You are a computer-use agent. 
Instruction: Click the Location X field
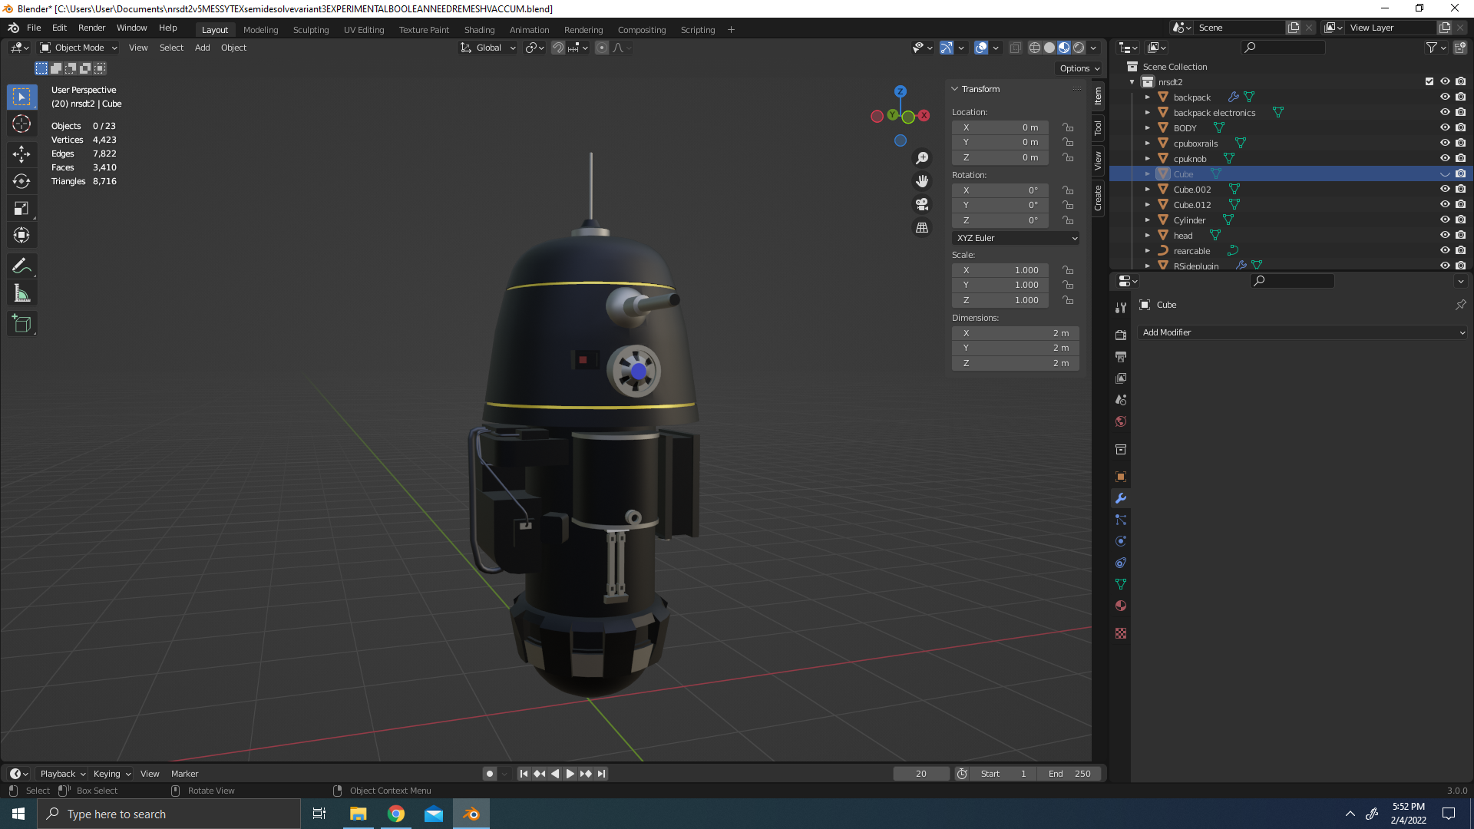(1000, 127)
